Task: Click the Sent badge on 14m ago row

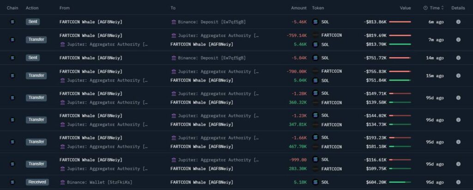Action: coord(33,58)
